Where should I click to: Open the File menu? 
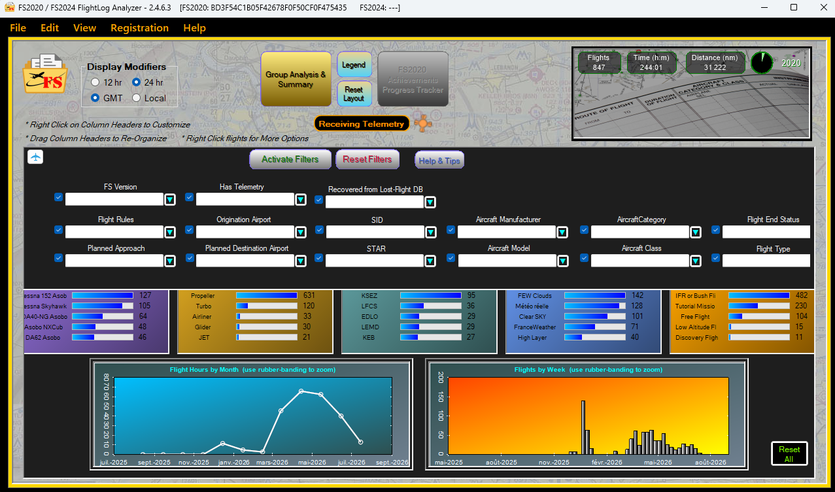(18, 28)
